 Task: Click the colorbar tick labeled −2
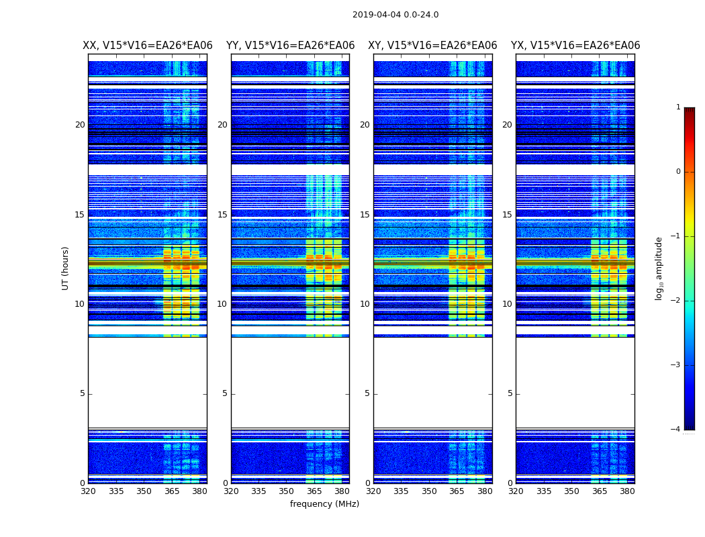[x=675, y=300]
